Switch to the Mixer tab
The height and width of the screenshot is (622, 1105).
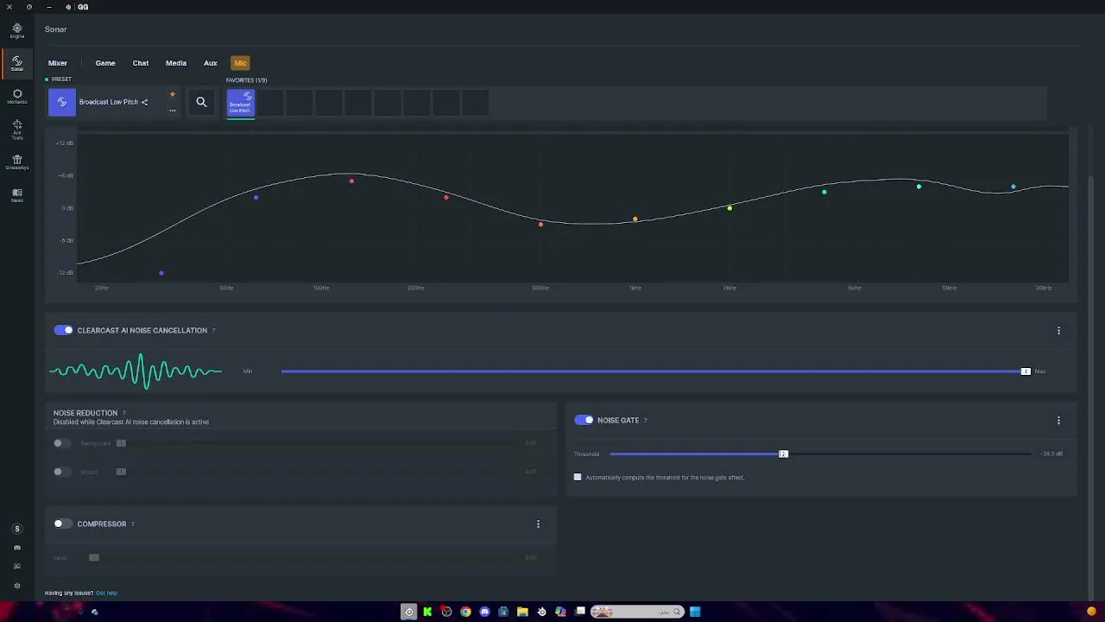click(x=57, y=63)
